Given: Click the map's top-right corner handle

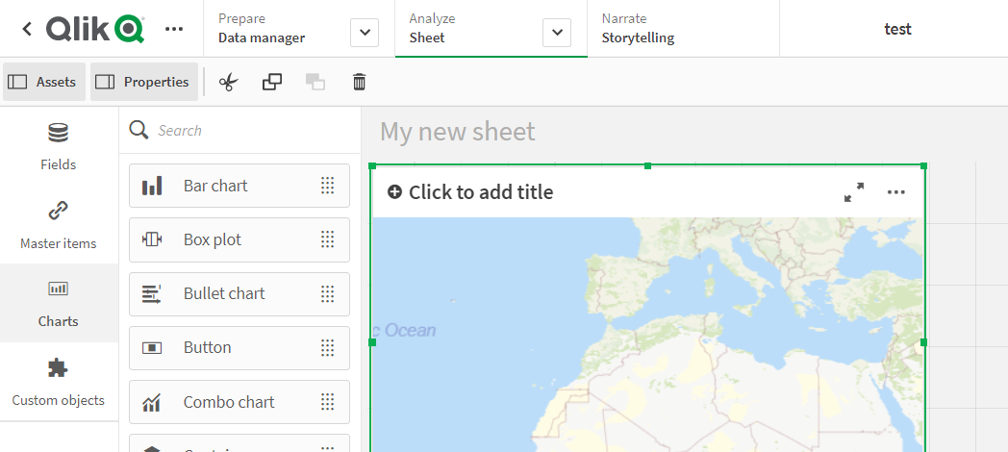Looking at the screenshot, I should [923, 165].
